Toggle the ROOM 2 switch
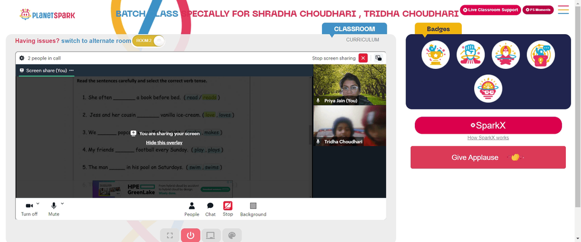The height and width of the screenshot is (242, 581). [148, 41]
